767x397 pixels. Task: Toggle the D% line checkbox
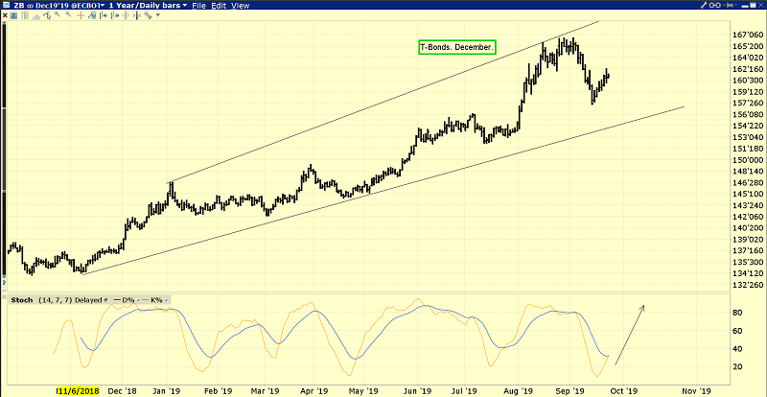pos(138,299)
